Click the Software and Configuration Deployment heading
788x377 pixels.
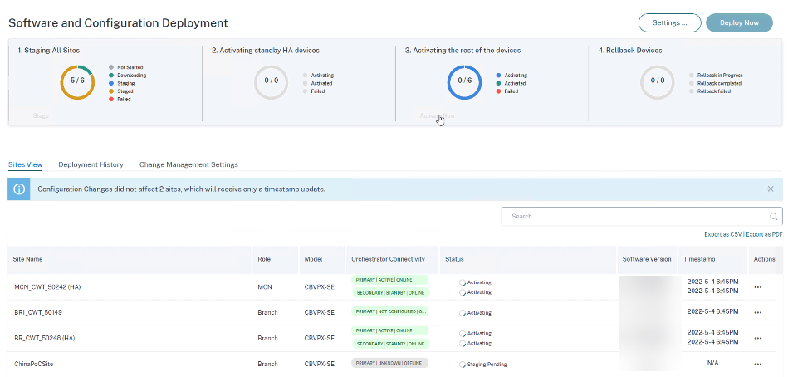pyautogui.click(x=118, y=22)
